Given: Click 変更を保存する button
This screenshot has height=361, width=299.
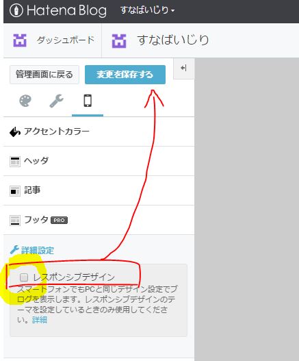Looking at the screenshot, I should tap(125, 75).
